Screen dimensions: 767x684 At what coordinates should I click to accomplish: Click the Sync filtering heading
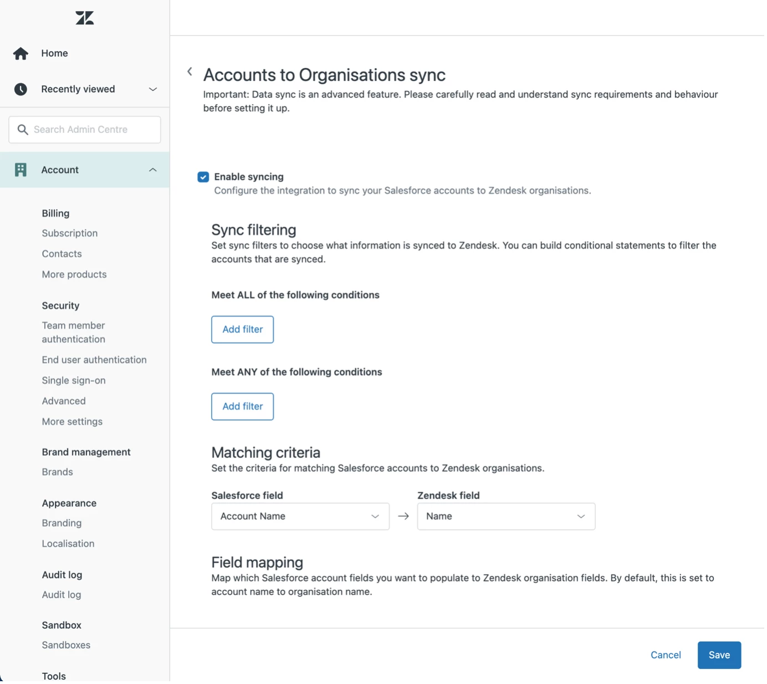254,230
